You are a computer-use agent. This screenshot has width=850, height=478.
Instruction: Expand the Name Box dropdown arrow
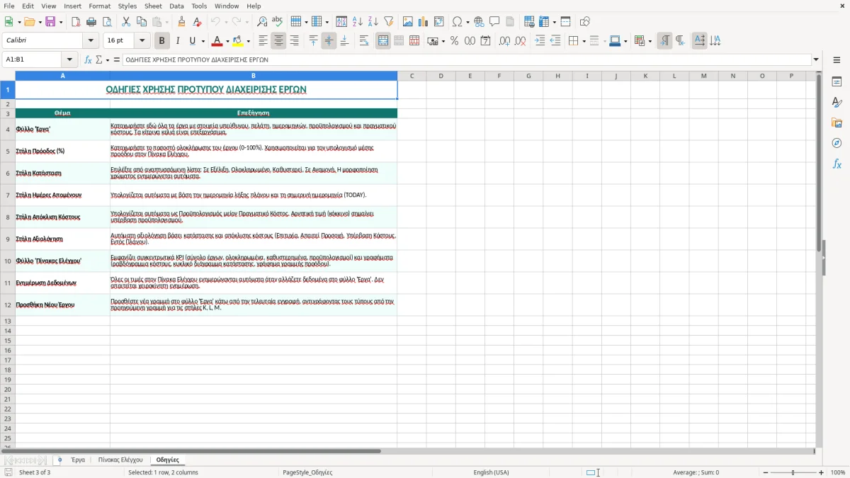(69, 59)
